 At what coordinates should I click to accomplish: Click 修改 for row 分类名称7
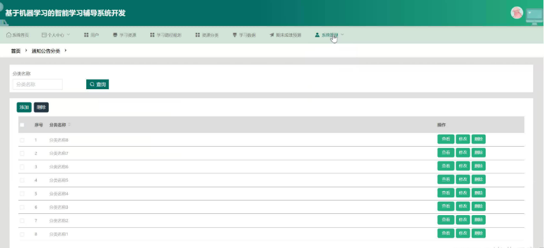coord(463,152)
